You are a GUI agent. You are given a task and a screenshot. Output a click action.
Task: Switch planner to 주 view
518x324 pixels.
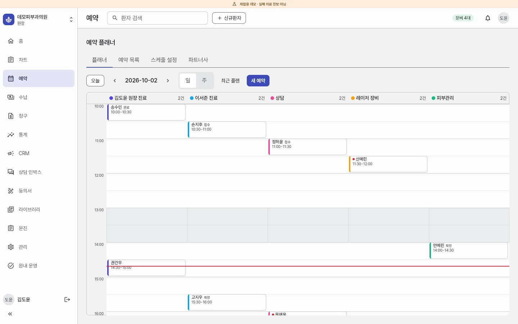pyautogui.click(x=204, y=81)
